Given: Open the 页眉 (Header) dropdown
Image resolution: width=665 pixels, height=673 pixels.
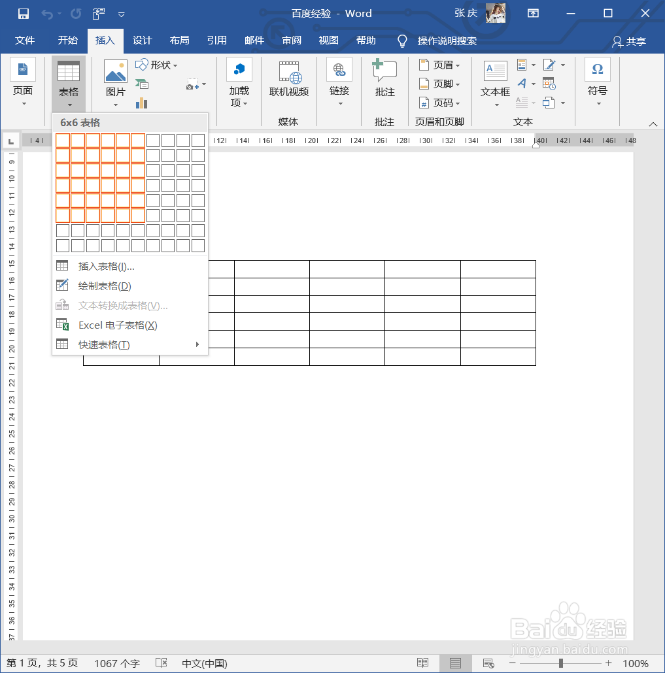Looking at the screenshot, I should coord(439,65).
